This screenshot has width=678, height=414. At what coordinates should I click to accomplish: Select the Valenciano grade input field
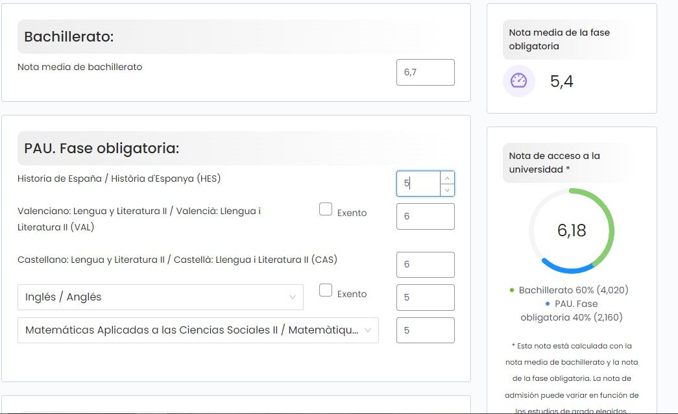pyautogui.click(x=425, y=216)
